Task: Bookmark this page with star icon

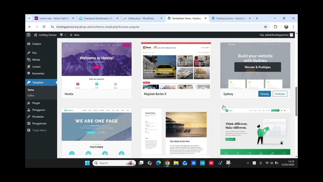Action: coord(265,27)
